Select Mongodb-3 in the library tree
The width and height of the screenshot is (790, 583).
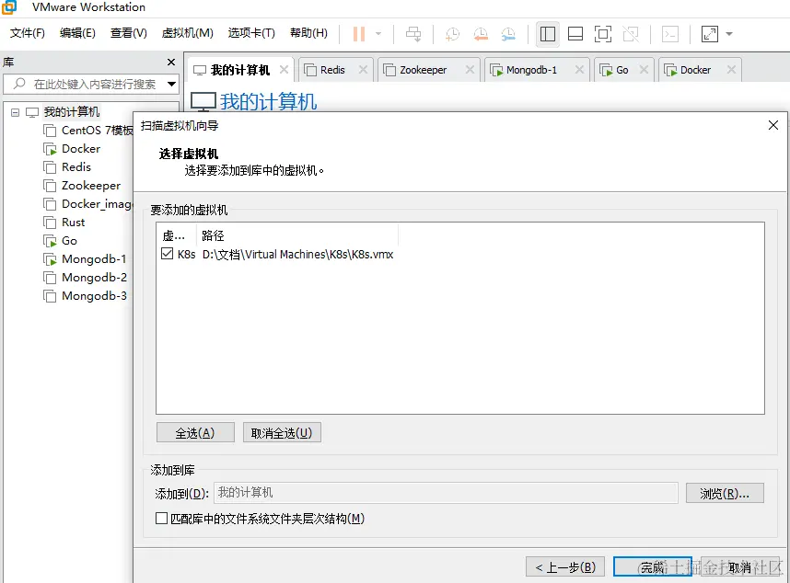85,296
